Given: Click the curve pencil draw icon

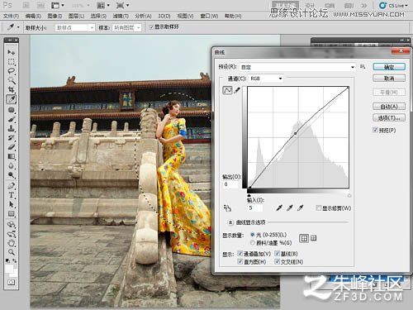Looking at the screenshot, I should 237,90.
